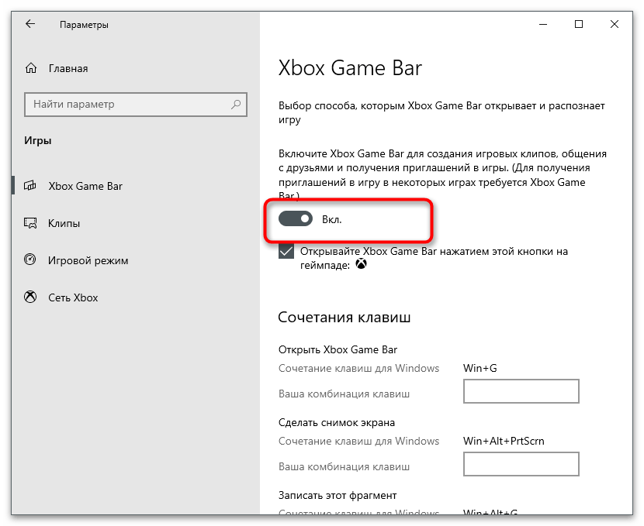Screen dimensions: 644x526
Task: Click the Игры category heading
Action: [x=38, y=141]
